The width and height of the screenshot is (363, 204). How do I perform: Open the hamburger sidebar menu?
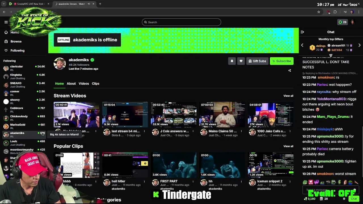[x=6, y=22]
